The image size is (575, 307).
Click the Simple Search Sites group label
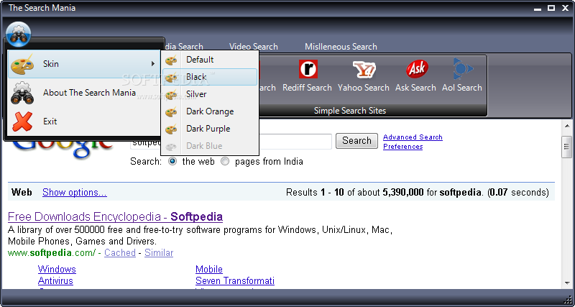tap(350, 111)
